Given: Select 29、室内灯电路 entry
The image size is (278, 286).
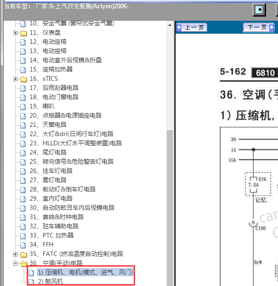Looking at the screenshot, I should click(51, 198).
